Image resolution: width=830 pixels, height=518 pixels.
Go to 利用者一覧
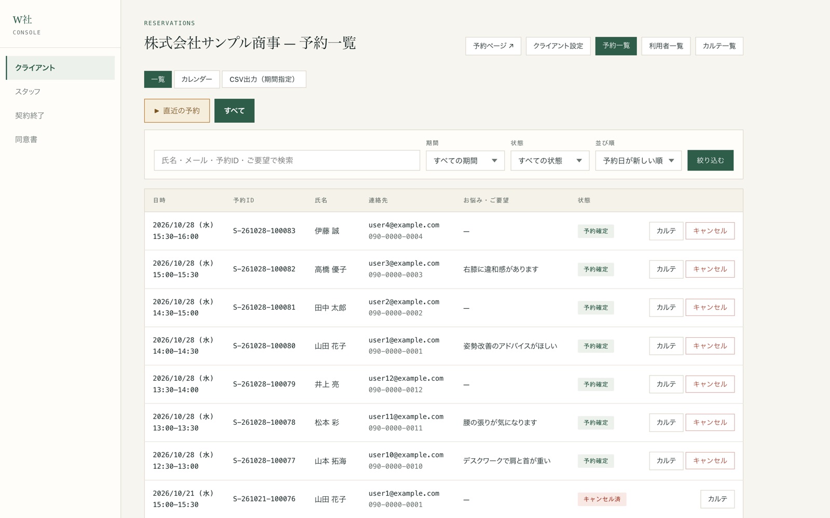click(x=666, y=46)
